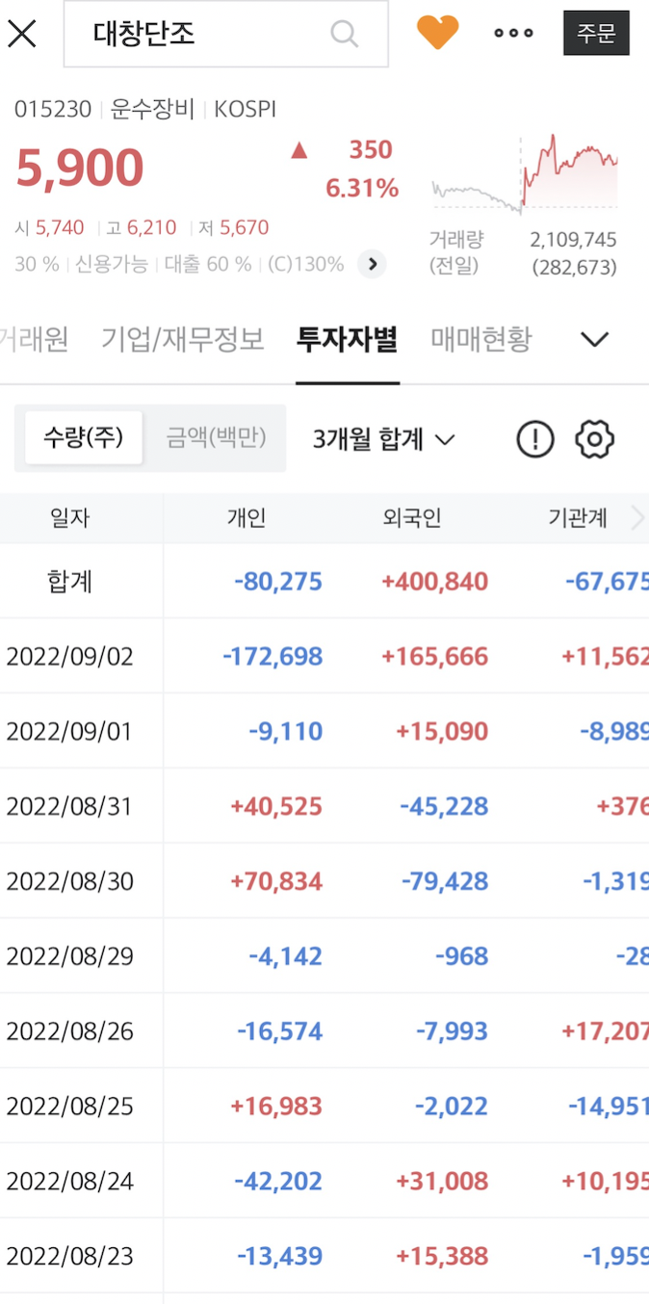Select the 2022/08/23 date row
Image resolution: width=649 pixels, height=1304 pixels.
324,1256
